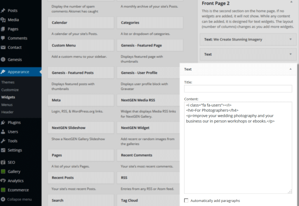
Task: Select the NextGEN Slideshow widget
Action: 81,128
